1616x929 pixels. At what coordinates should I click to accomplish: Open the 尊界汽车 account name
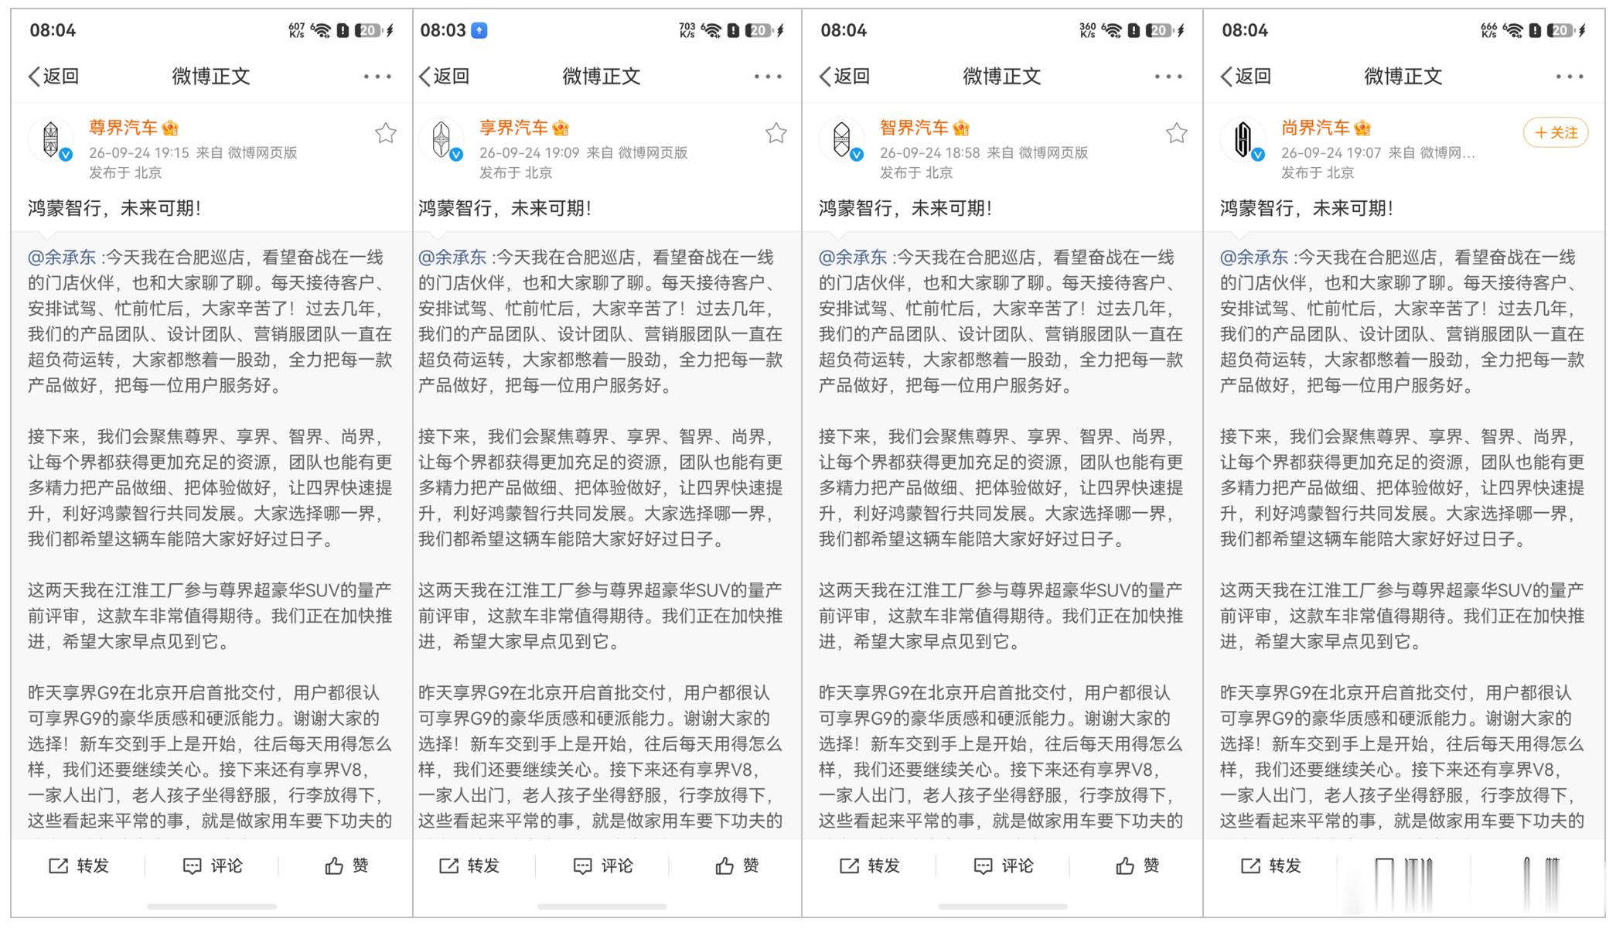coord(123,128)
